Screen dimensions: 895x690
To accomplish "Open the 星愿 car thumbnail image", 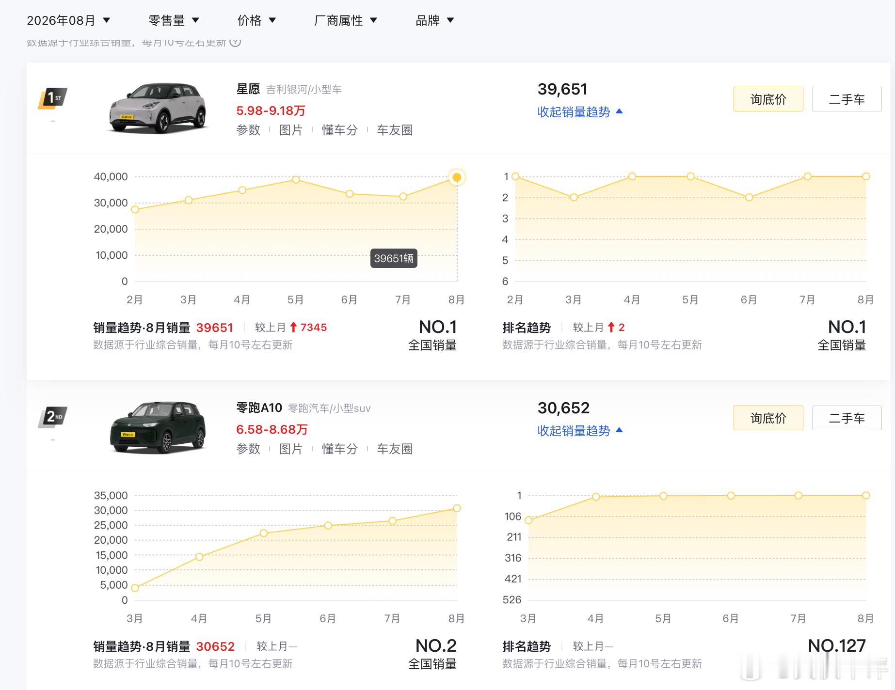I will [x=158, y=108].
